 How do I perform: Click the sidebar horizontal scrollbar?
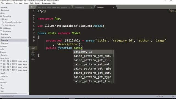(9, 94)
